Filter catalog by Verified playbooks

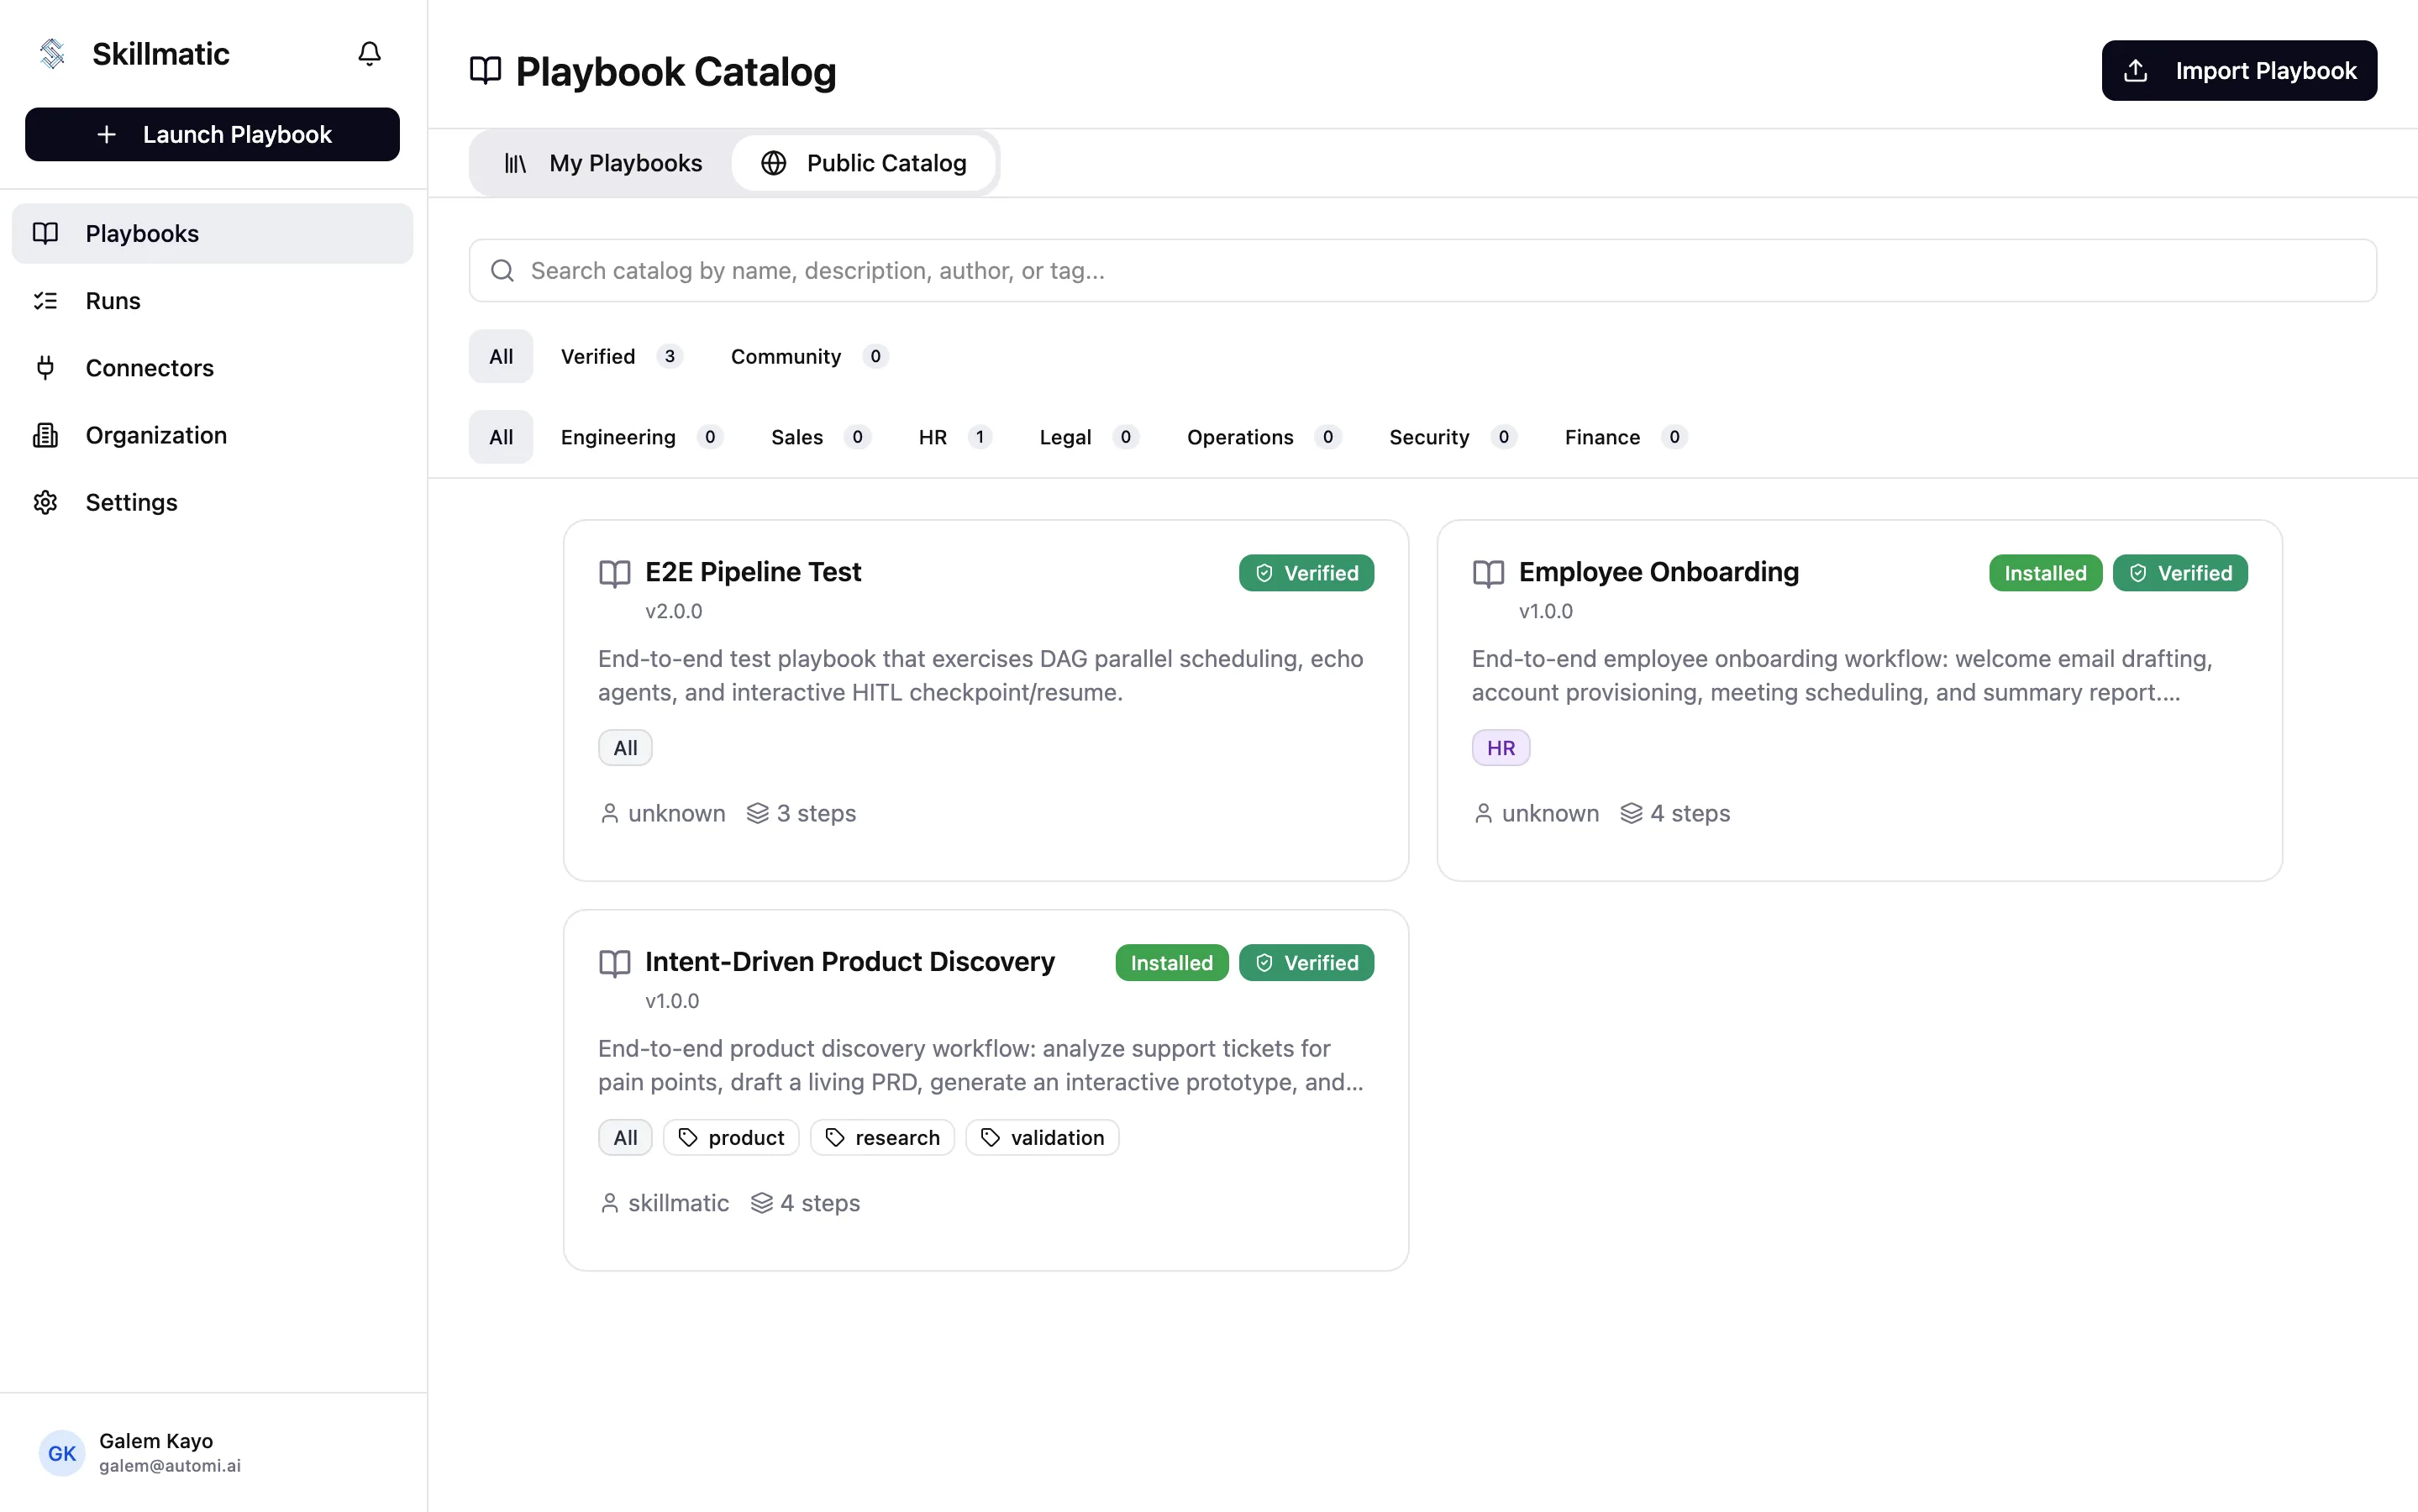pyautogui.click(x=620, y=357)
